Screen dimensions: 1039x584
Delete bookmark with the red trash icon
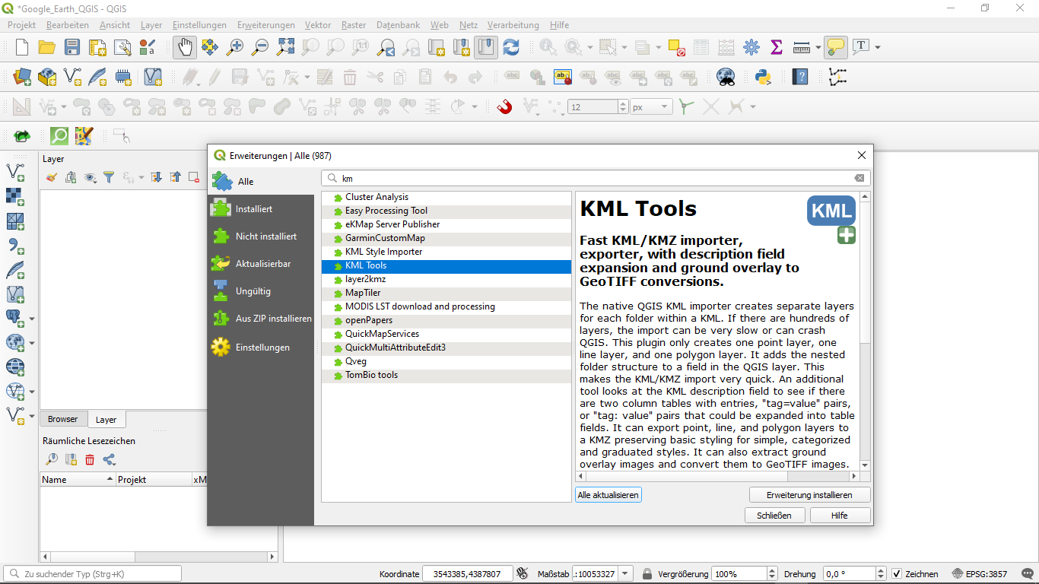tap(90, 459)
